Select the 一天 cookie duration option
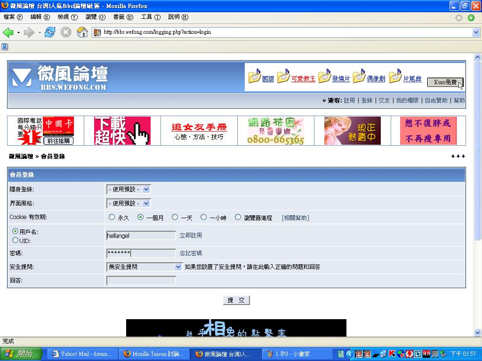The height and width of the screenshot is (361, 482). tap(175, 217)
